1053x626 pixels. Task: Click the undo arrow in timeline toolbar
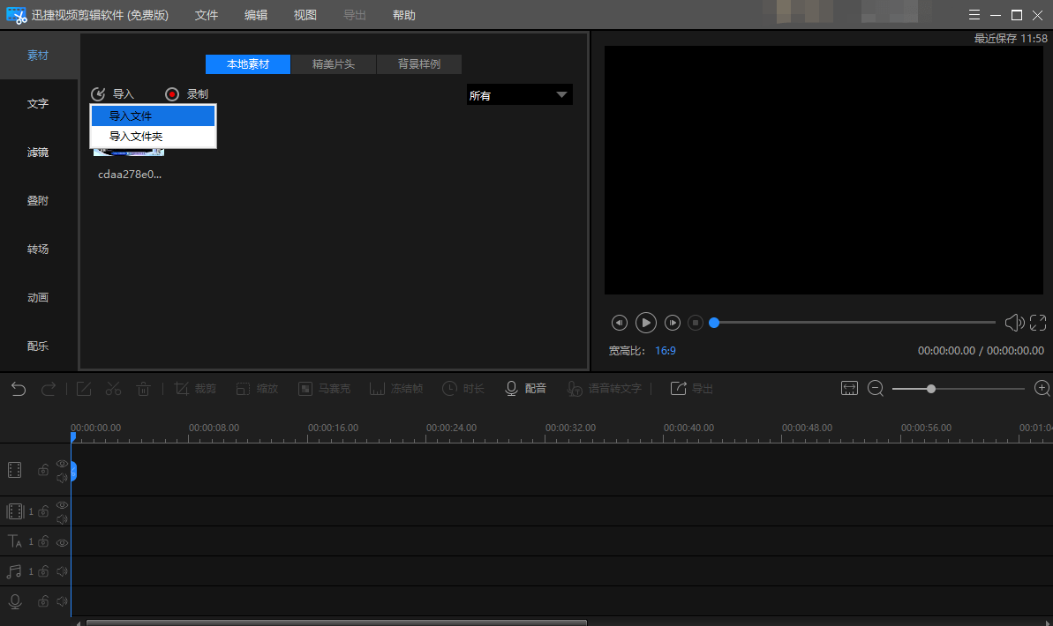[x=19, y=389]
